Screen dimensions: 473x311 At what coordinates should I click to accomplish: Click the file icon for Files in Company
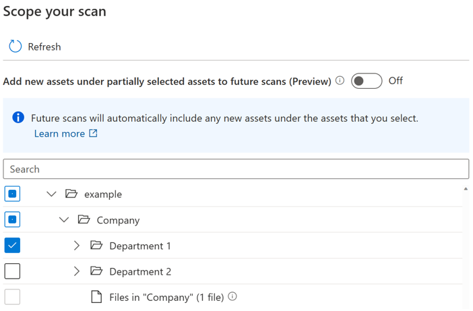(x=96, y=297)
